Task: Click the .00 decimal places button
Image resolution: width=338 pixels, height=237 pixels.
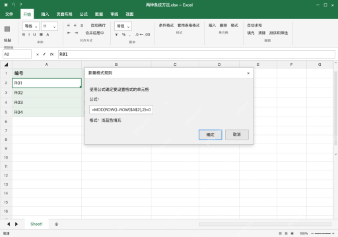Action: click(x=147, y=34)
